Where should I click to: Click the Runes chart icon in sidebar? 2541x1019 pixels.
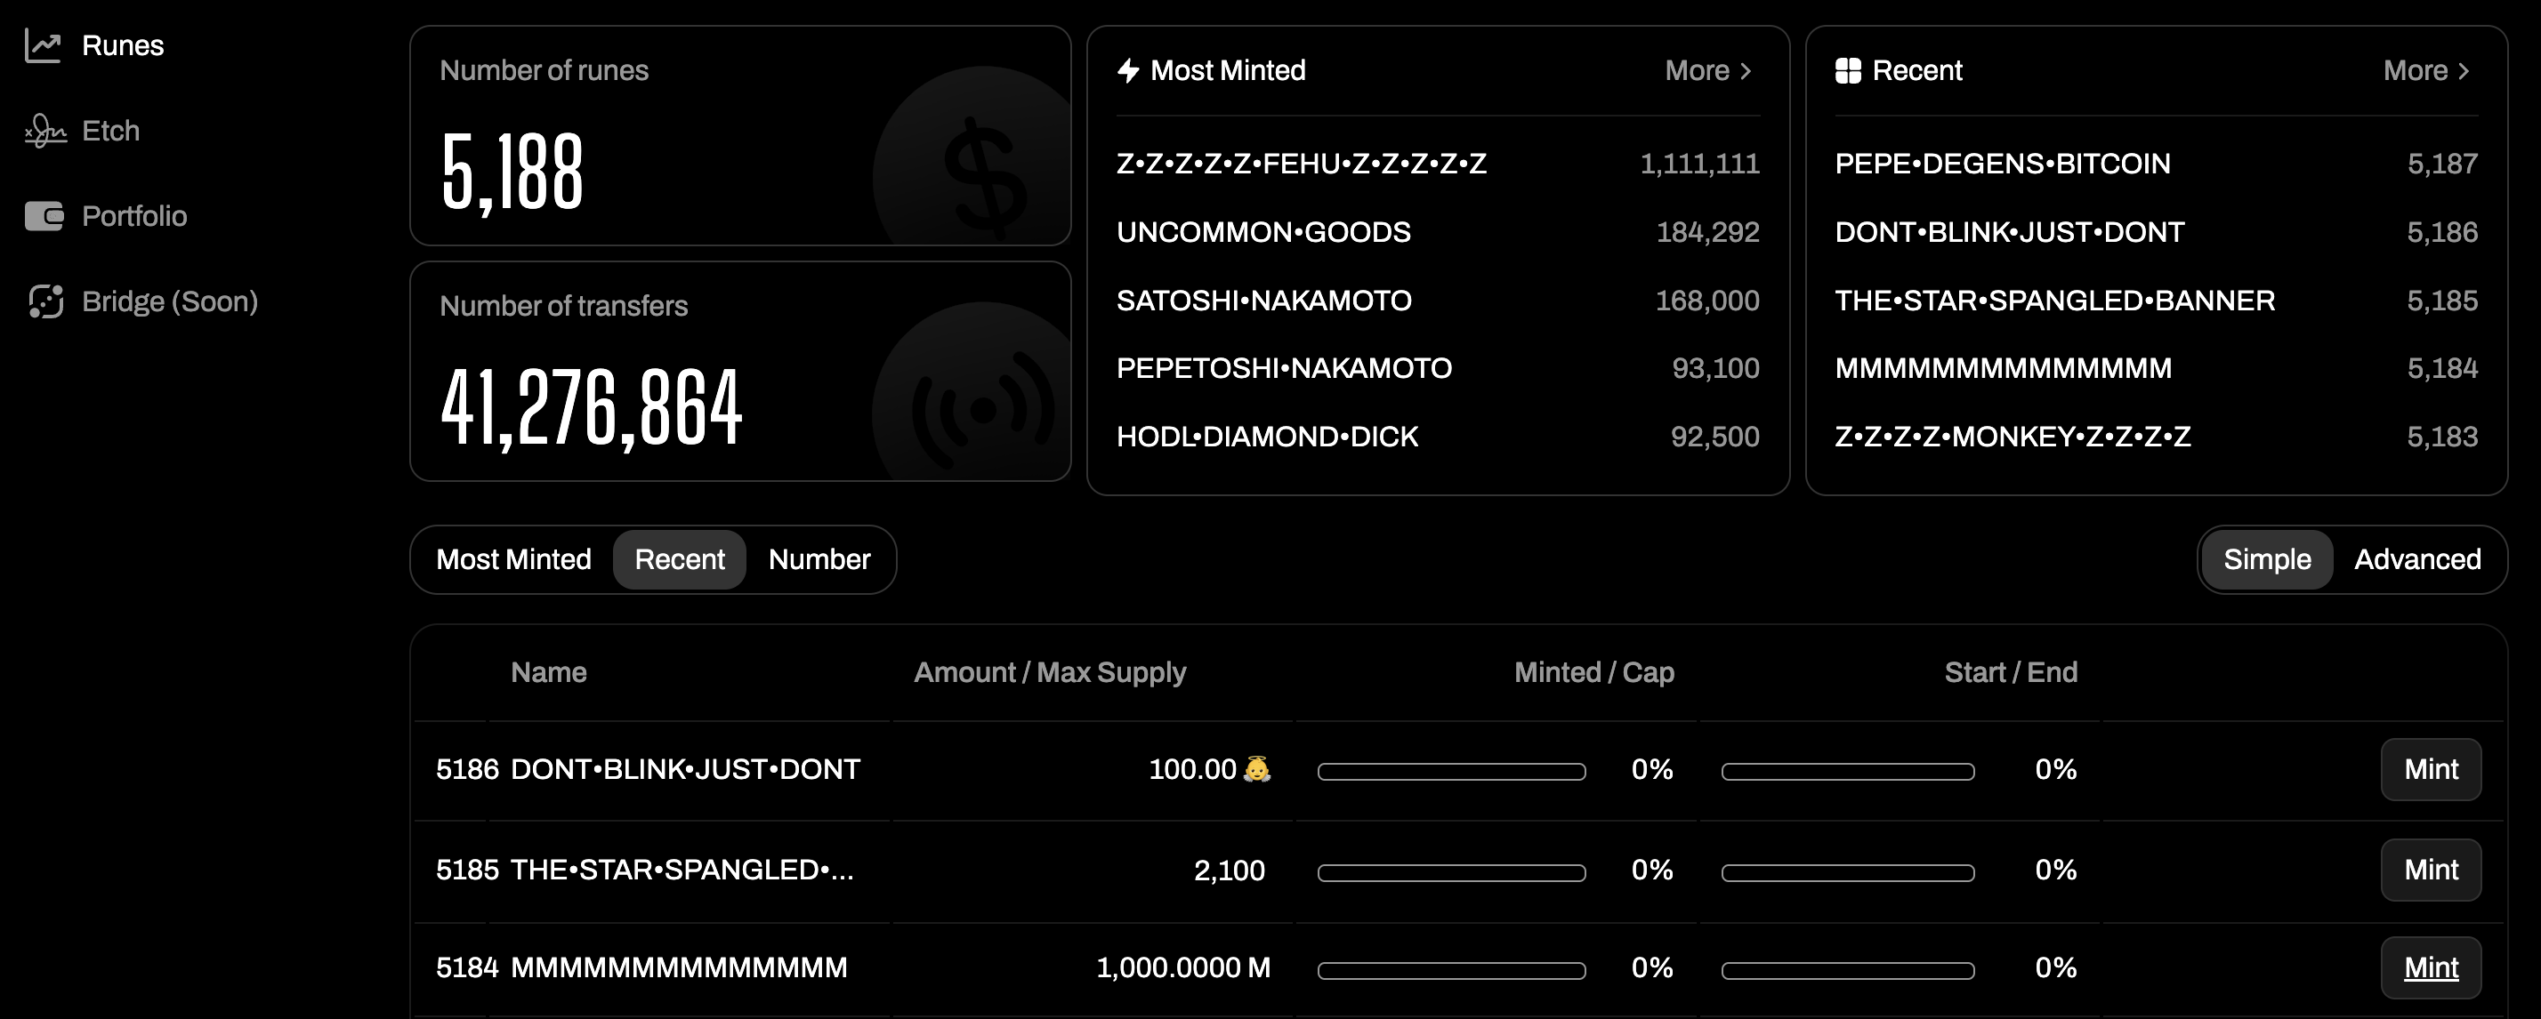[x=44, y=45]
